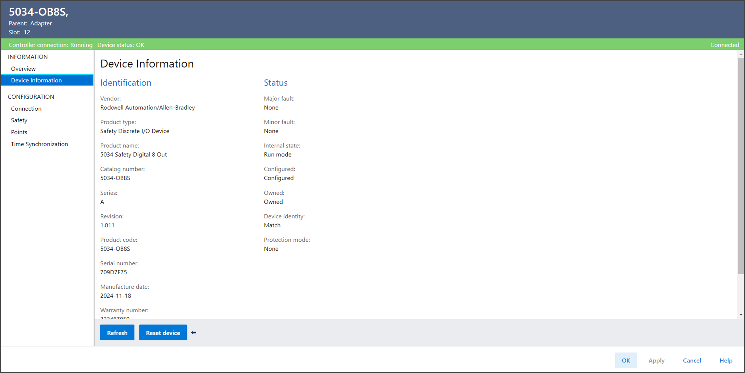
Task: Go to Safety configuration
Action: coord(19,120)
